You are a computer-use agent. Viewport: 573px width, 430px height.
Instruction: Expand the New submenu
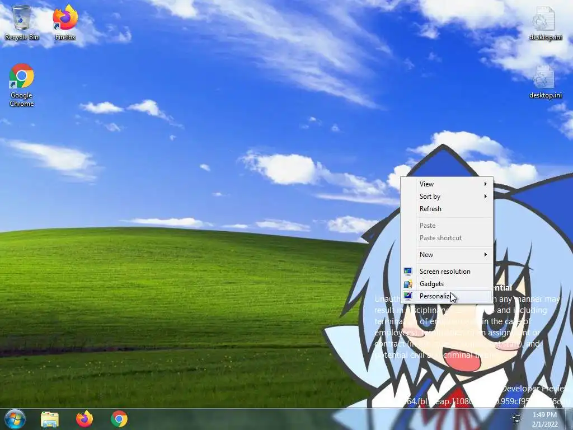click(x=447, y=255)
